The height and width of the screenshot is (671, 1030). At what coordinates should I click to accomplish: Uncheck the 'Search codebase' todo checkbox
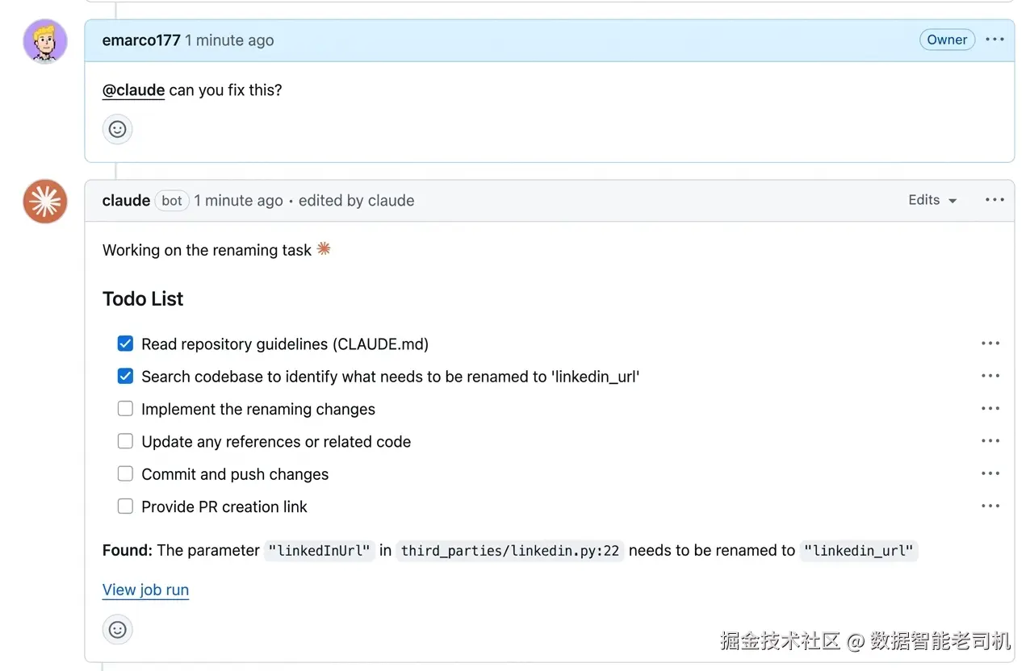pyautogui.click(x=125, y=376)
